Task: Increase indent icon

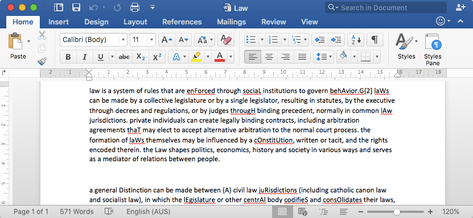Action: [336, 40]
